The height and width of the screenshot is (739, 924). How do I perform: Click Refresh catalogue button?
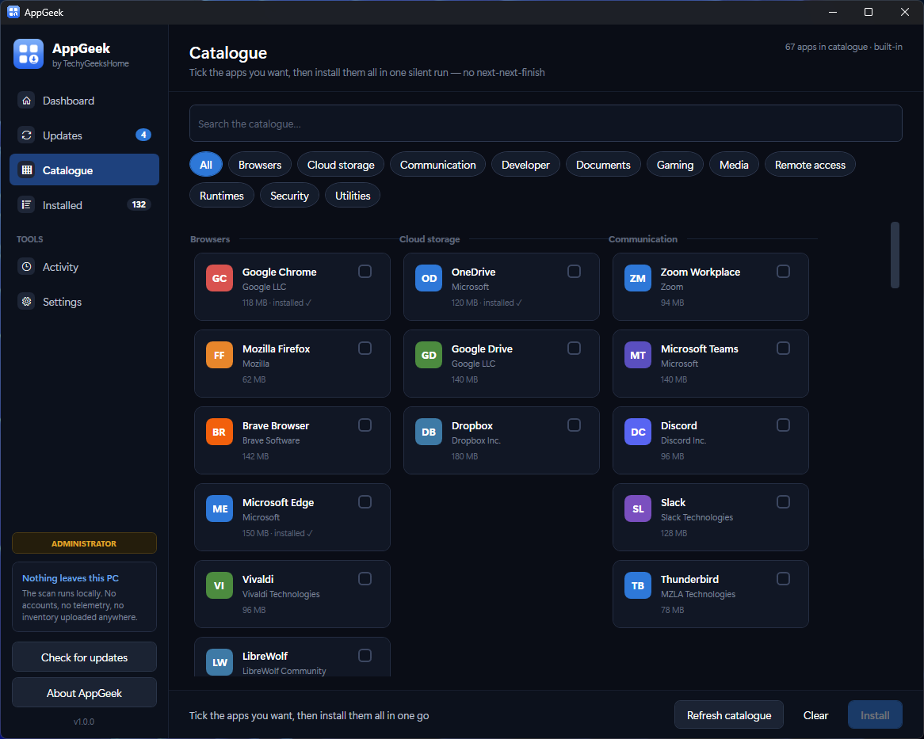click(x=729, y=715)
